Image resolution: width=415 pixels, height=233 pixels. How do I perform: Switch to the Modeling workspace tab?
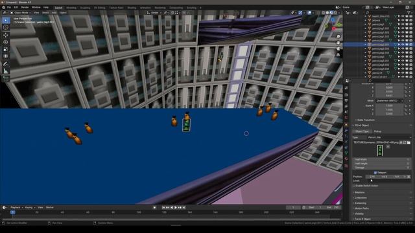pos(71,8)
